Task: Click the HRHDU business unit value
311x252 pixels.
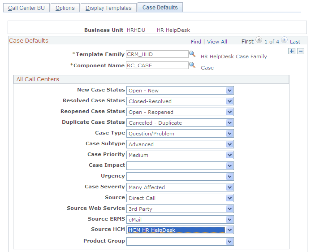Action: pyautogui.click(x=136, y=30)
